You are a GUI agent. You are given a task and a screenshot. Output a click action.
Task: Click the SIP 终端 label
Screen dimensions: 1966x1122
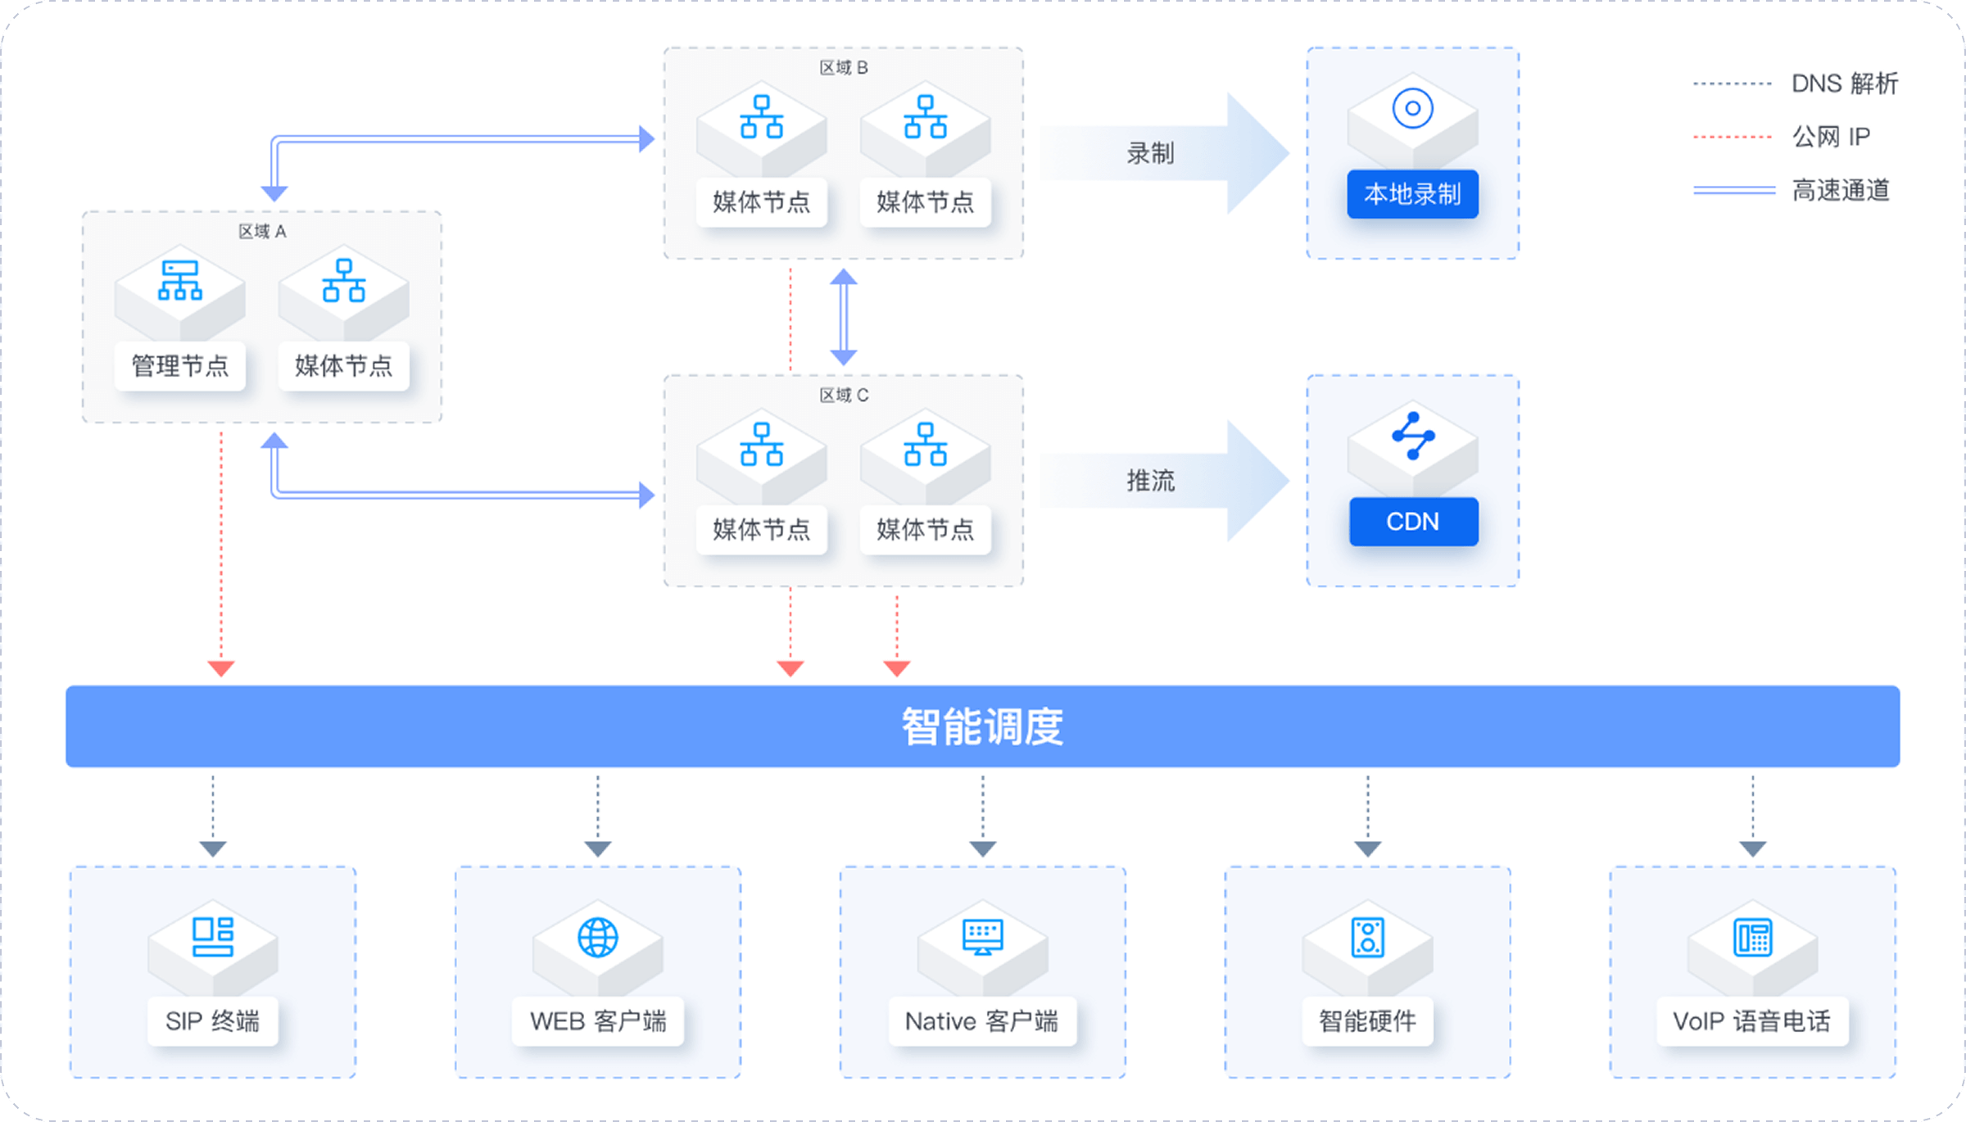213,1021
